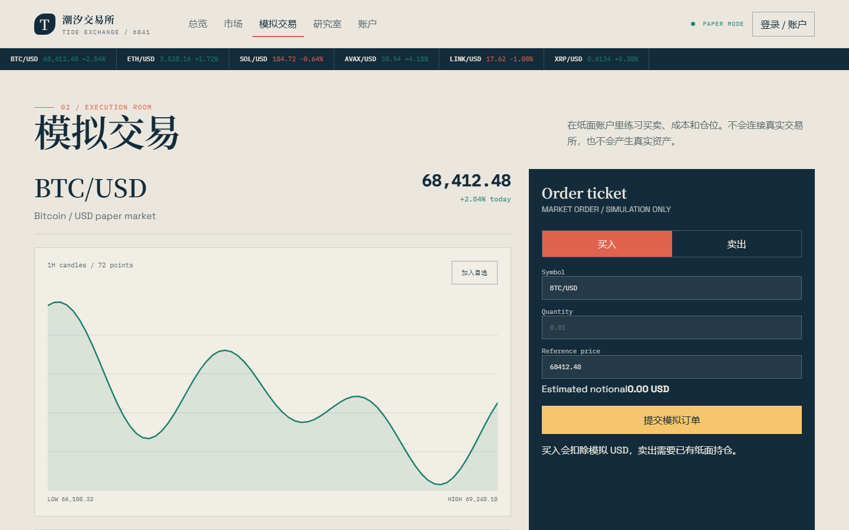Select ETH/USD in the ticker bar
The width and height of the screenshot is (849, 530).
pyautogui.click(x=173, y=59)
